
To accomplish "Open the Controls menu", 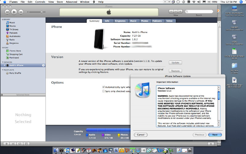I will (x=40, y=2).
